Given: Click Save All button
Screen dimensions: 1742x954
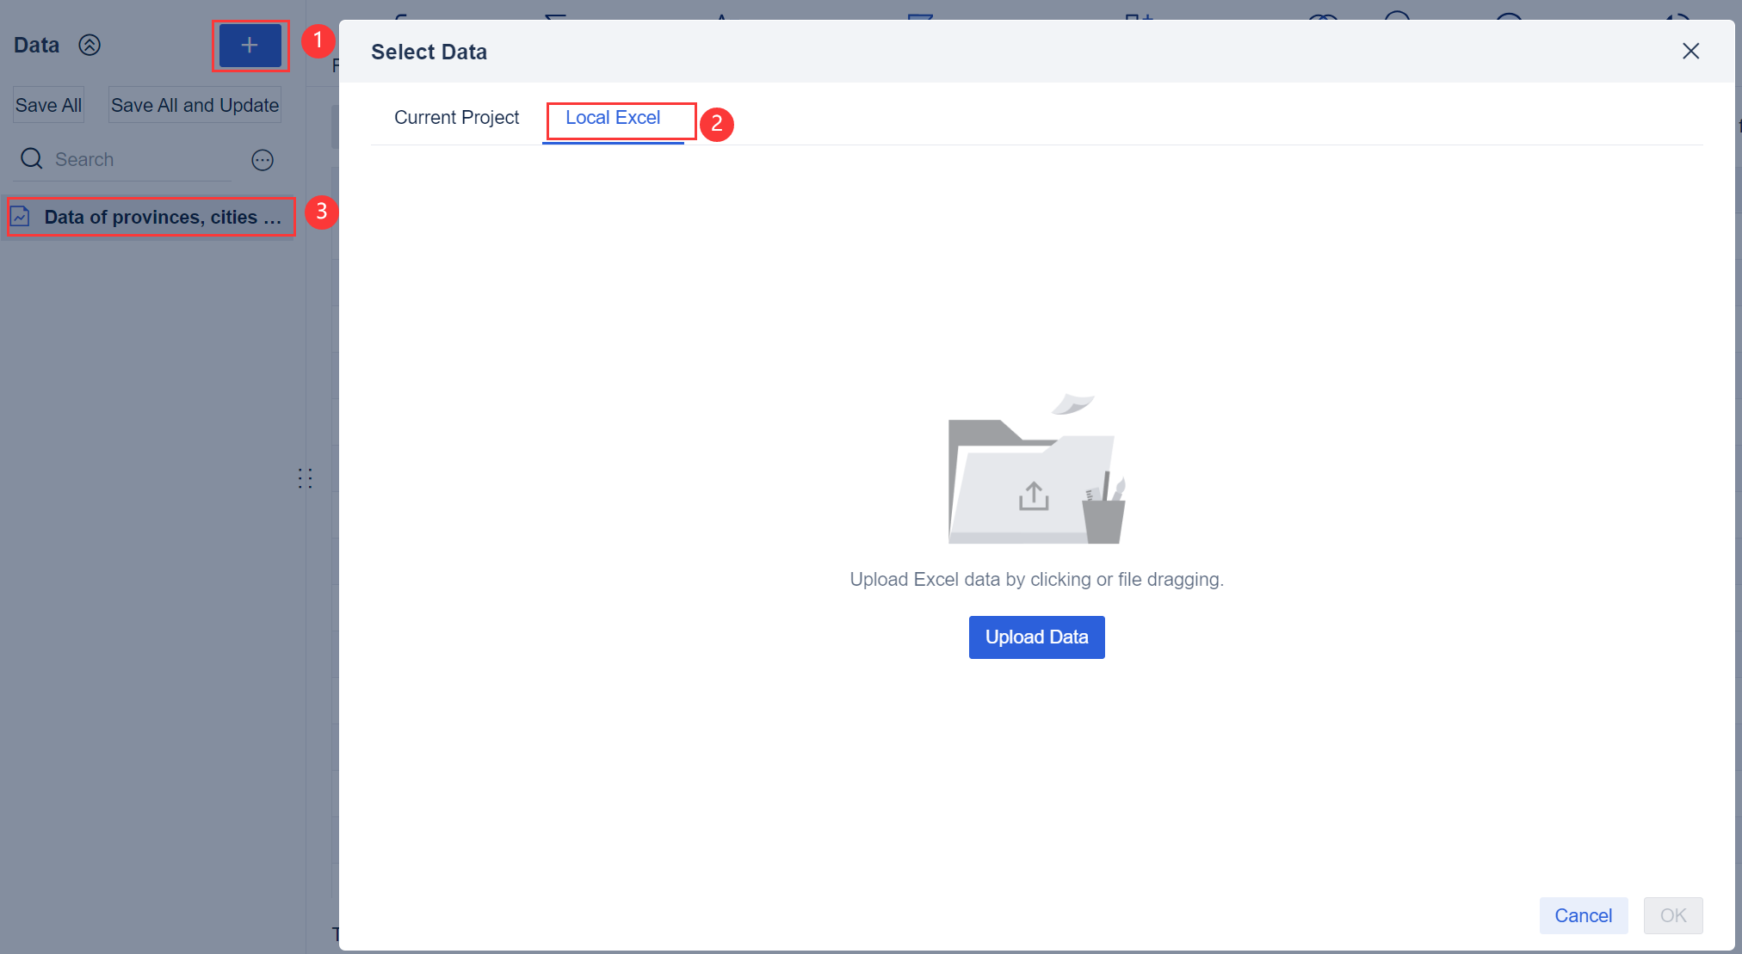Looking at the screenshot, I should point(48,105).
